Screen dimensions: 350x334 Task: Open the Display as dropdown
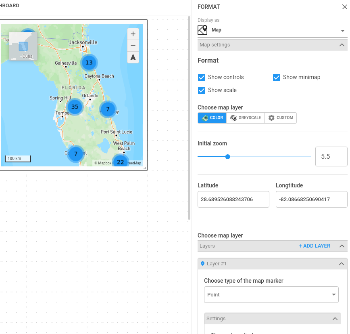pyautogui.click(x=342, y=30)
